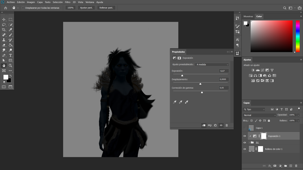The image size is (303, 170).
Task: Select the Clone Stamp tool
Action: point(4,40)
